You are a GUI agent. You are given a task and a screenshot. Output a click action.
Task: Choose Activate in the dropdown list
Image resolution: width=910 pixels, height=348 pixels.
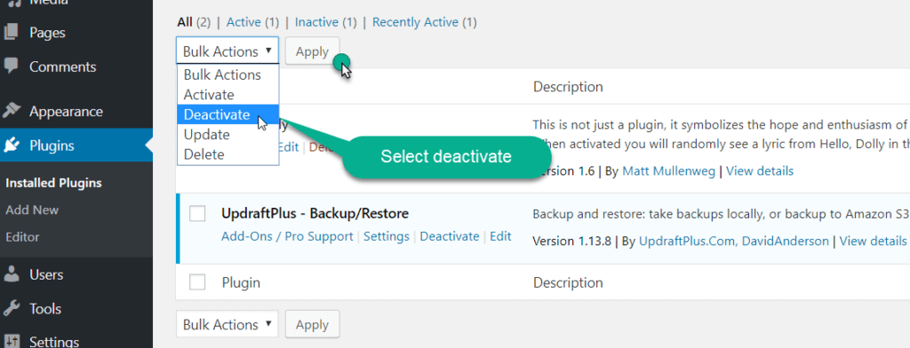227,94
